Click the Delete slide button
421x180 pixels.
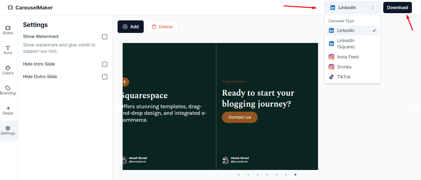coord(162,27)
